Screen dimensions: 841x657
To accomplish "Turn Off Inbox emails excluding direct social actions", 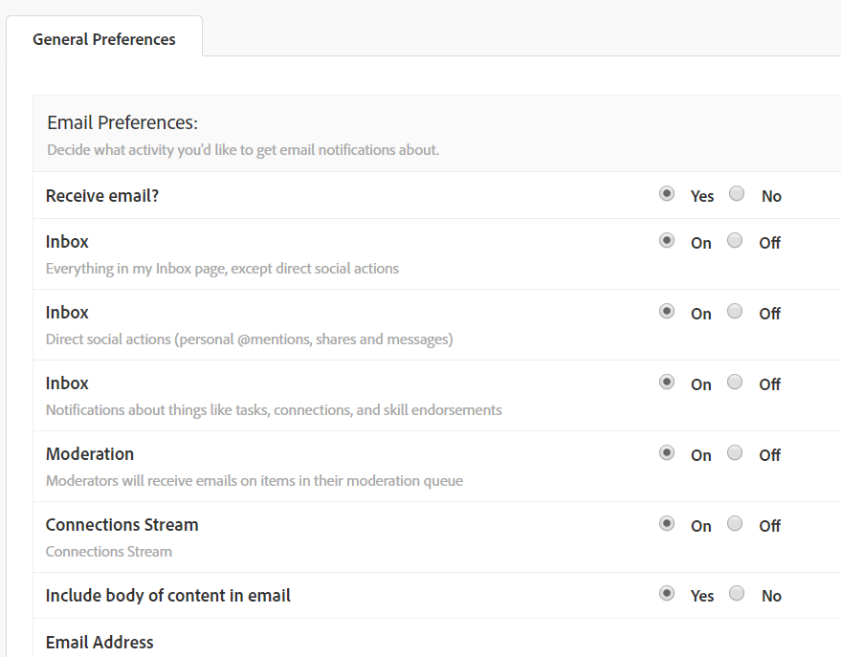I will [735, 241].
